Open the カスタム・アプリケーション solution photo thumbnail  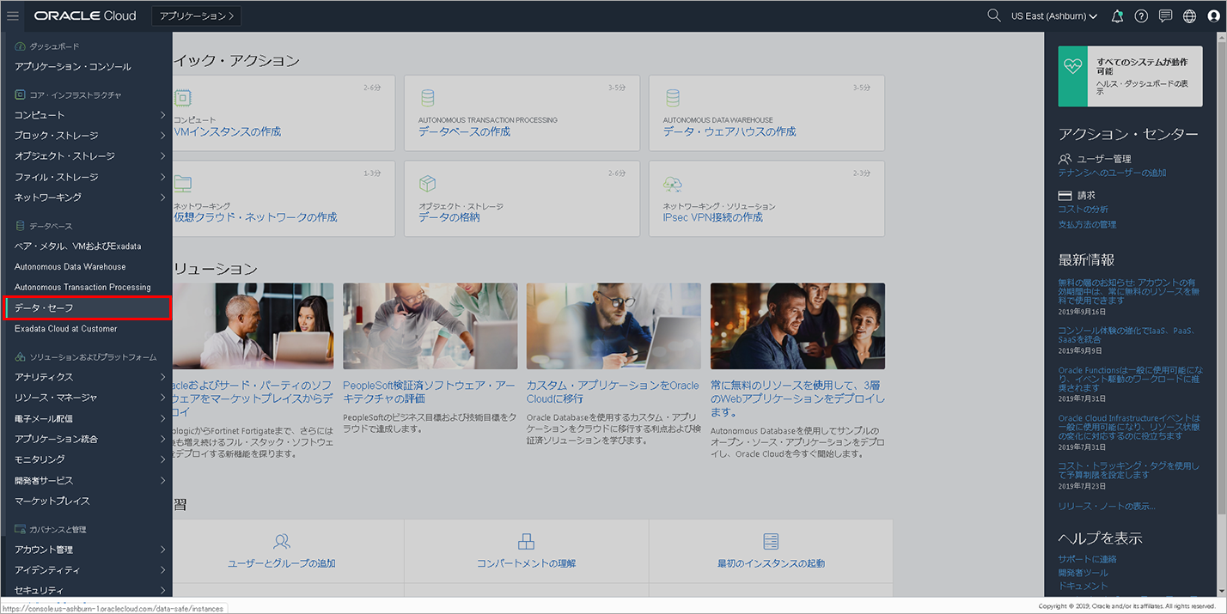coord(613,326)
